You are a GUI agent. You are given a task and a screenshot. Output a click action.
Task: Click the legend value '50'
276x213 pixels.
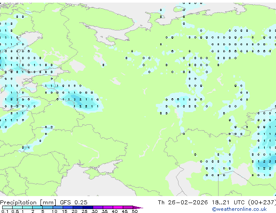click(135, 211)
